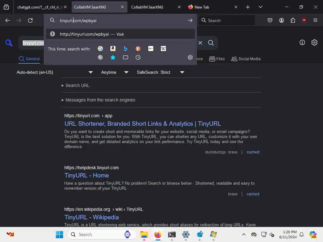Search with eBay this time
The height and width of the screenshot is (242, 323).
point(150,49)
